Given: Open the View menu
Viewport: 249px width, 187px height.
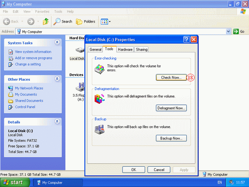Looking at the screenshot, I should 27,12.
